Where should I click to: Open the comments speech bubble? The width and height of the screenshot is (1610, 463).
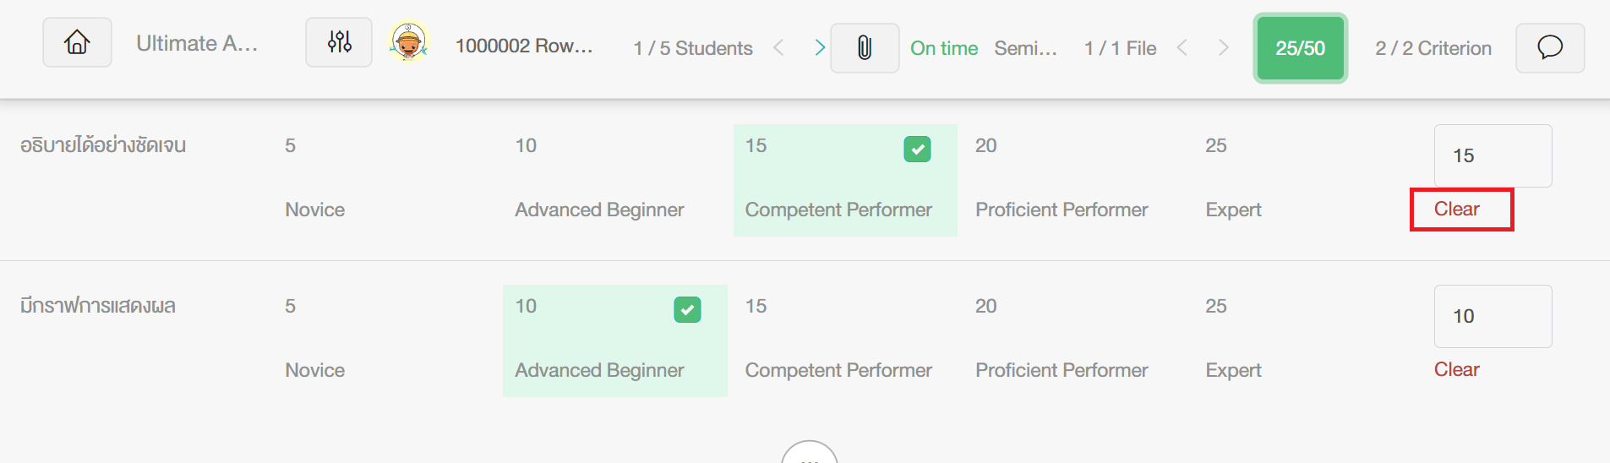pyautogui.click(x=1550, y=48)
